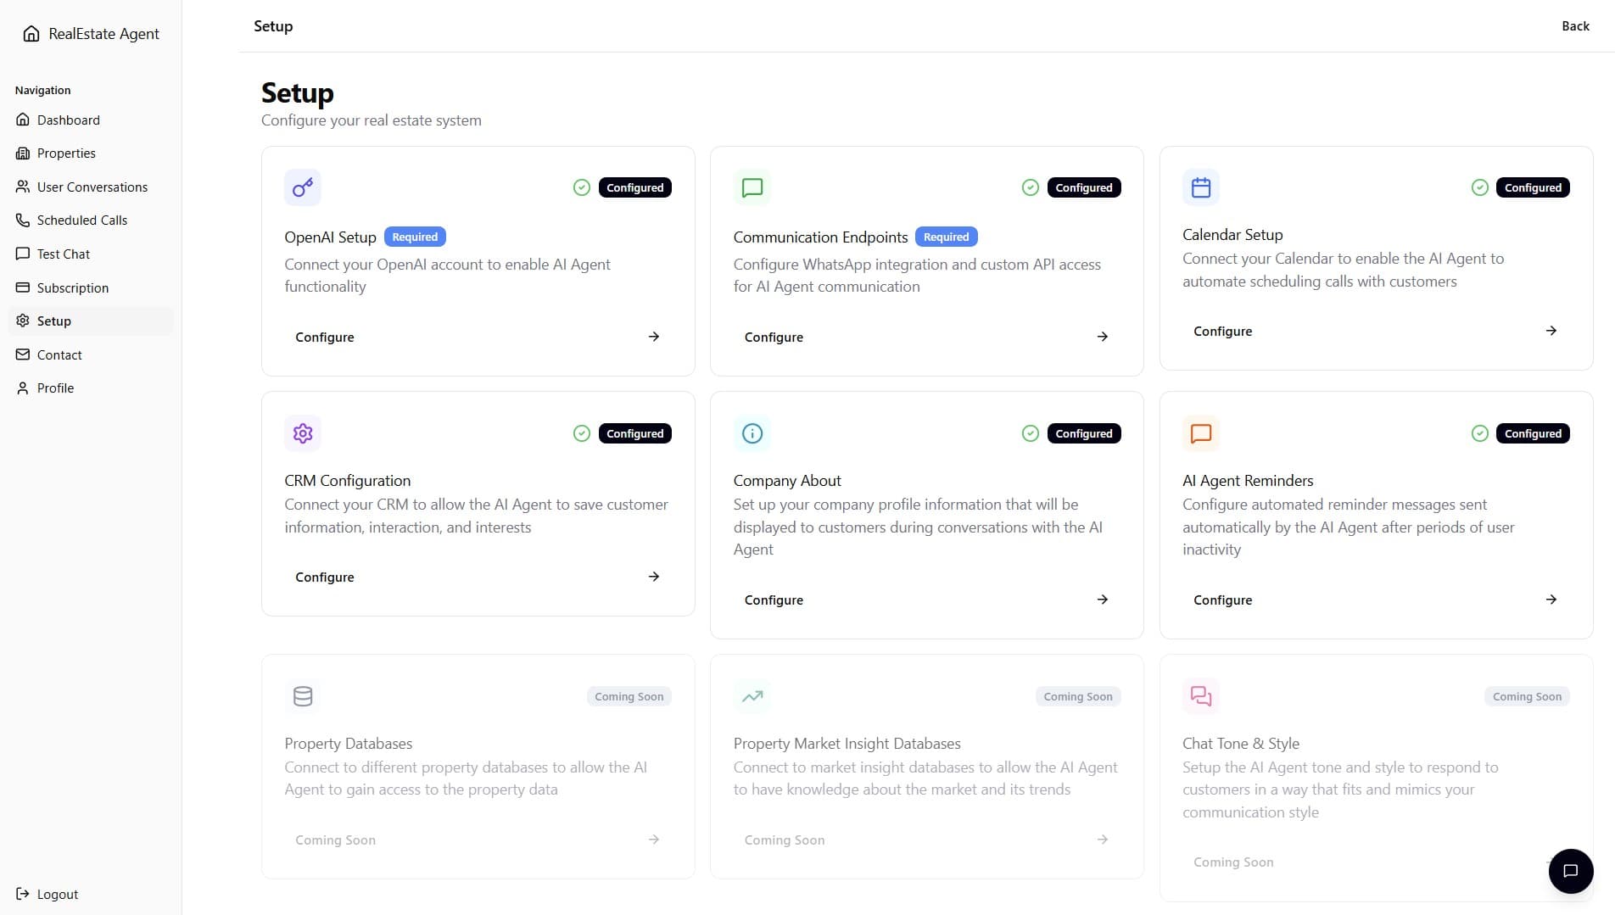
Task: Click the RealEstate Agent home logo icon
Action: pyautogui.click(x=31, y=34)
